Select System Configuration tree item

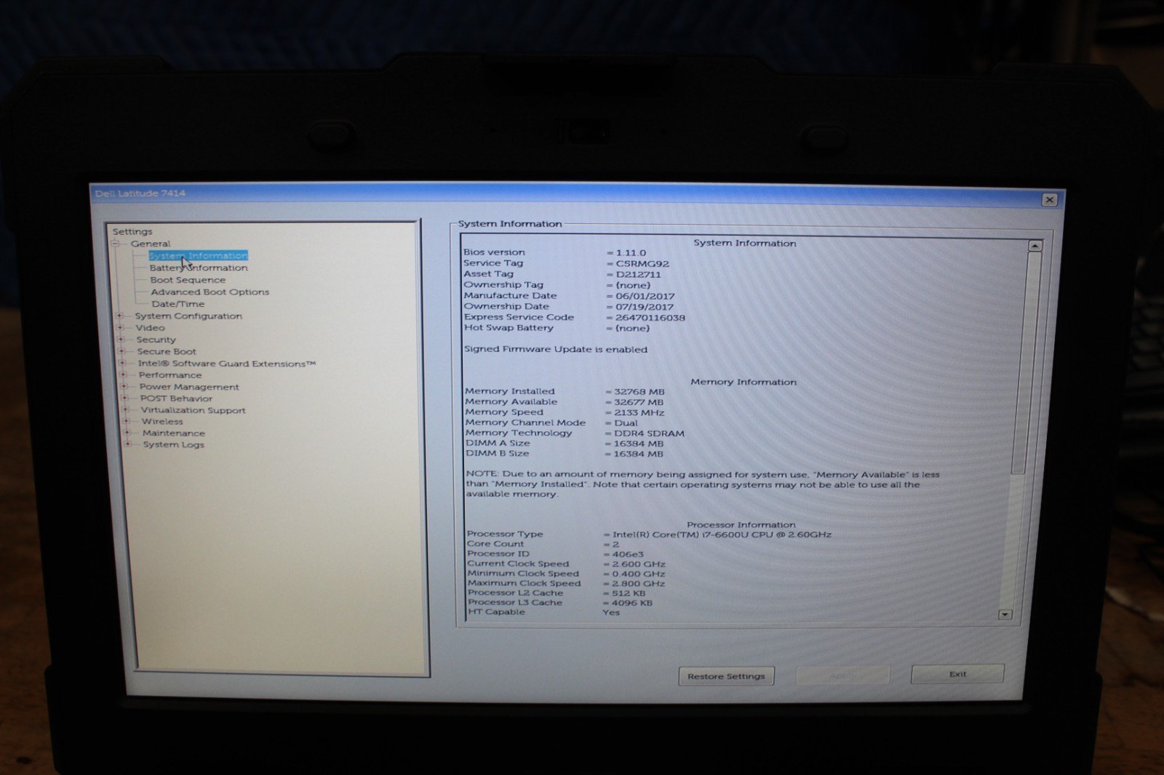188,316
